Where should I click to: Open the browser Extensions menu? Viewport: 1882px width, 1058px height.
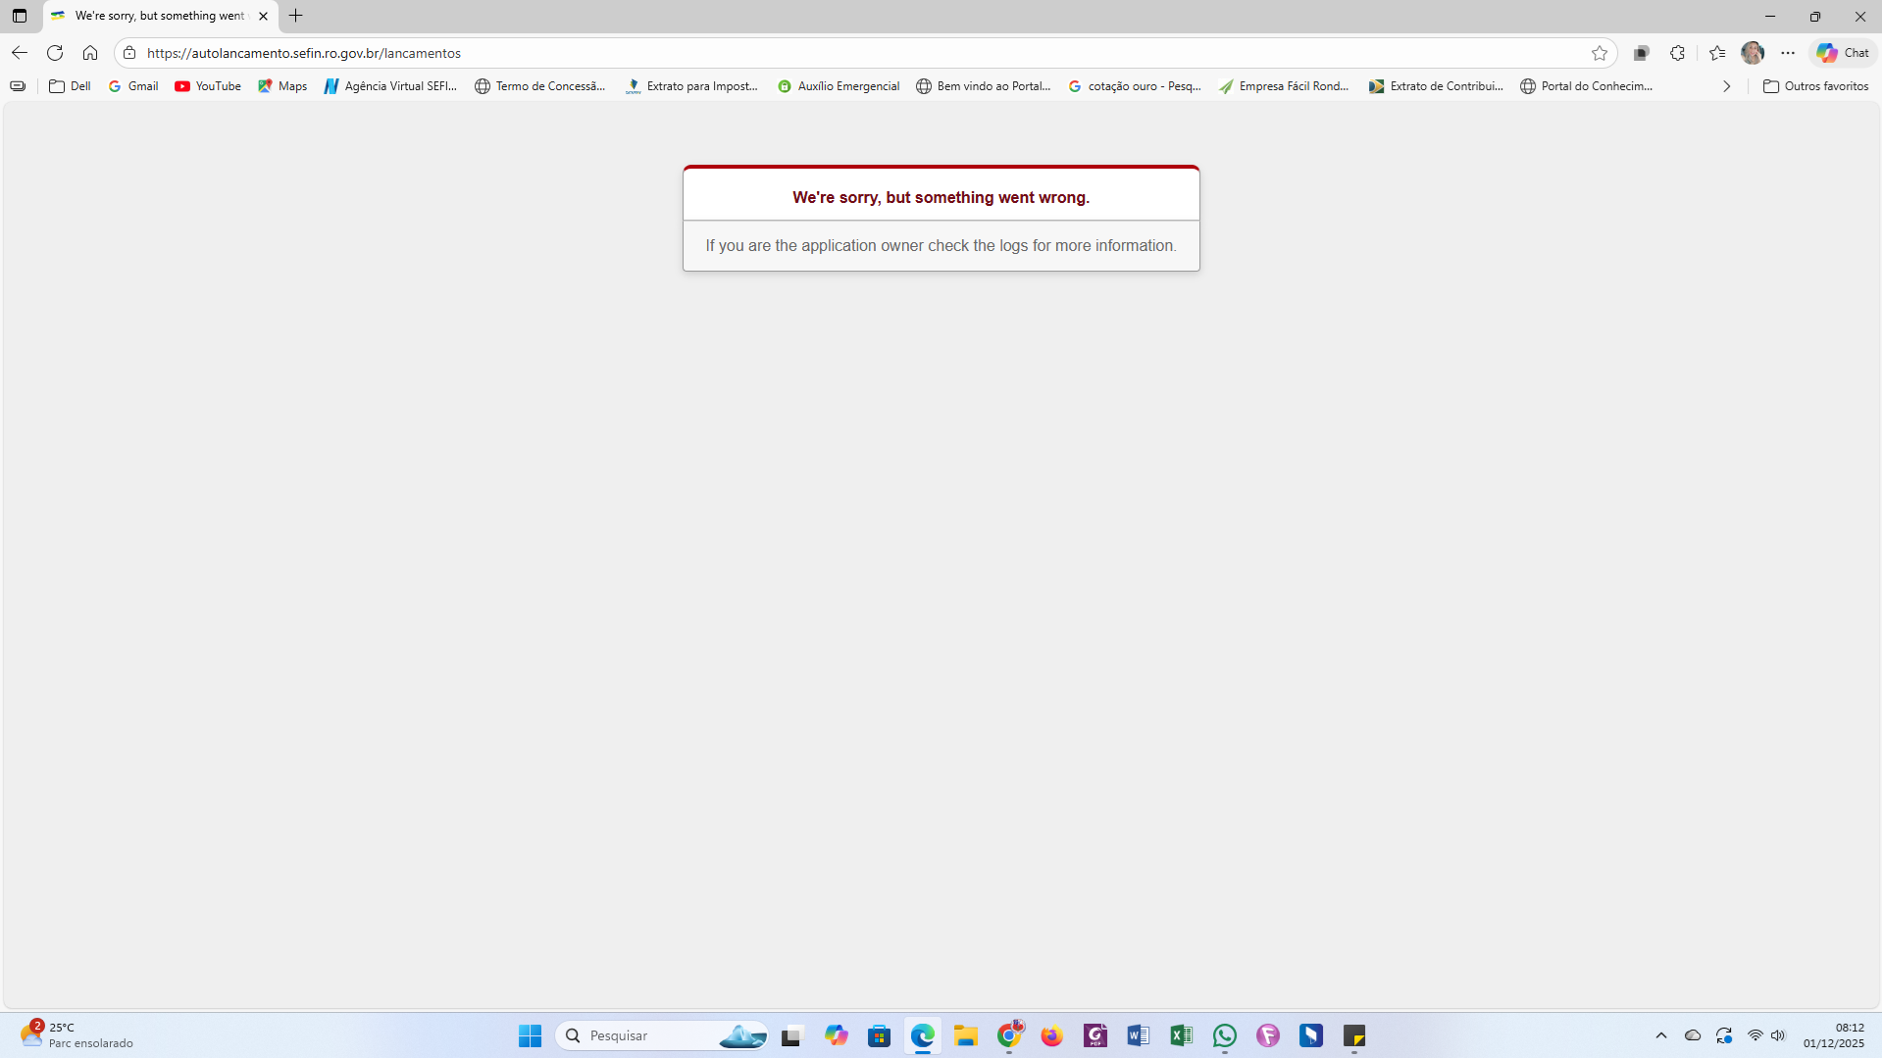pyautogui.click(x=1677, y=53)
